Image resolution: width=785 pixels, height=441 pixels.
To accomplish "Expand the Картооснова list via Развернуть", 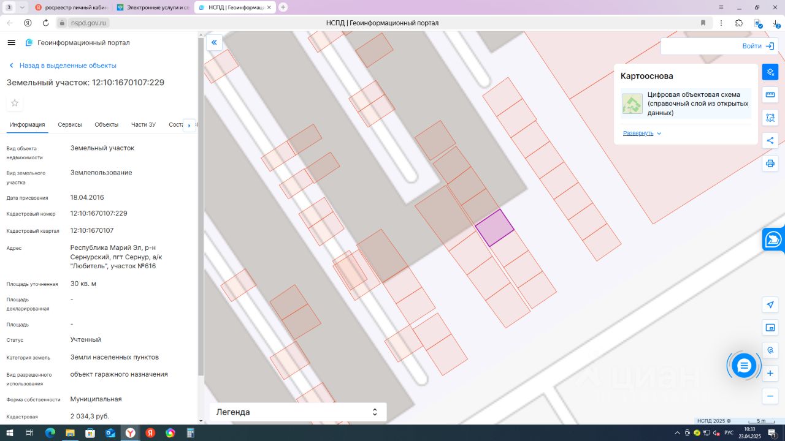I will [x=642, y=133].
